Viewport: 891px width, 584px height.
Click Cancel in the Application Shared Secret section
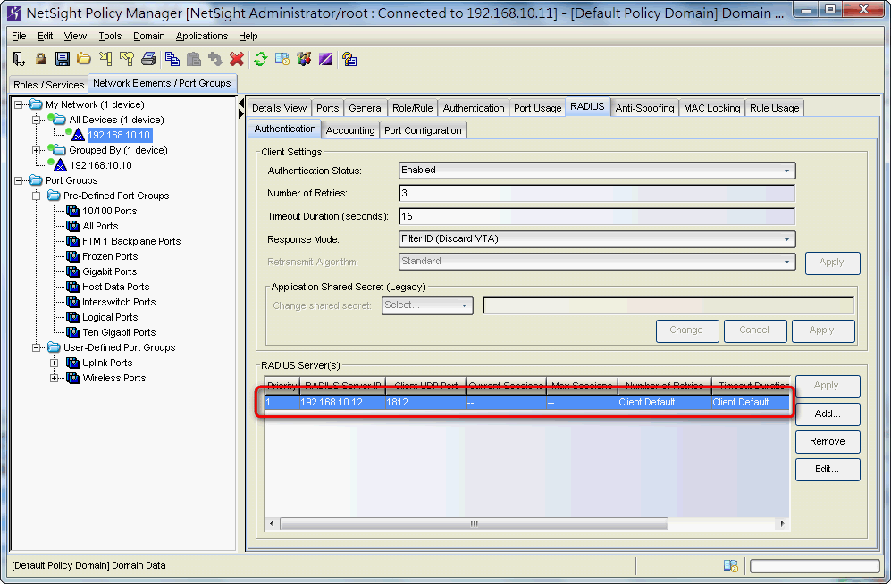tap(754, 330)
